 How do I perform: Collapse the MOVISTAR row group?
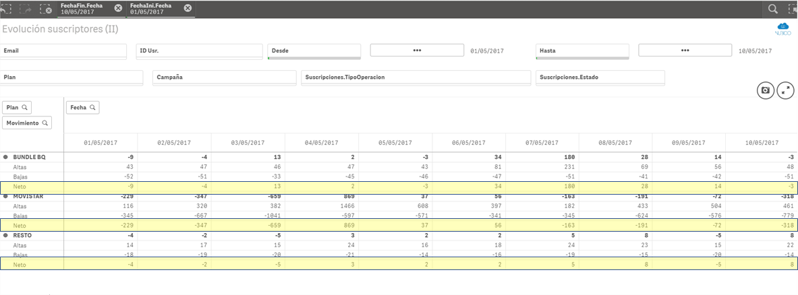6,196
